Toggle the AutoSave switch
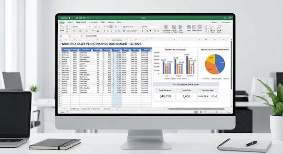This screenshot has height=154, width=283. click(x=71, y=18)
